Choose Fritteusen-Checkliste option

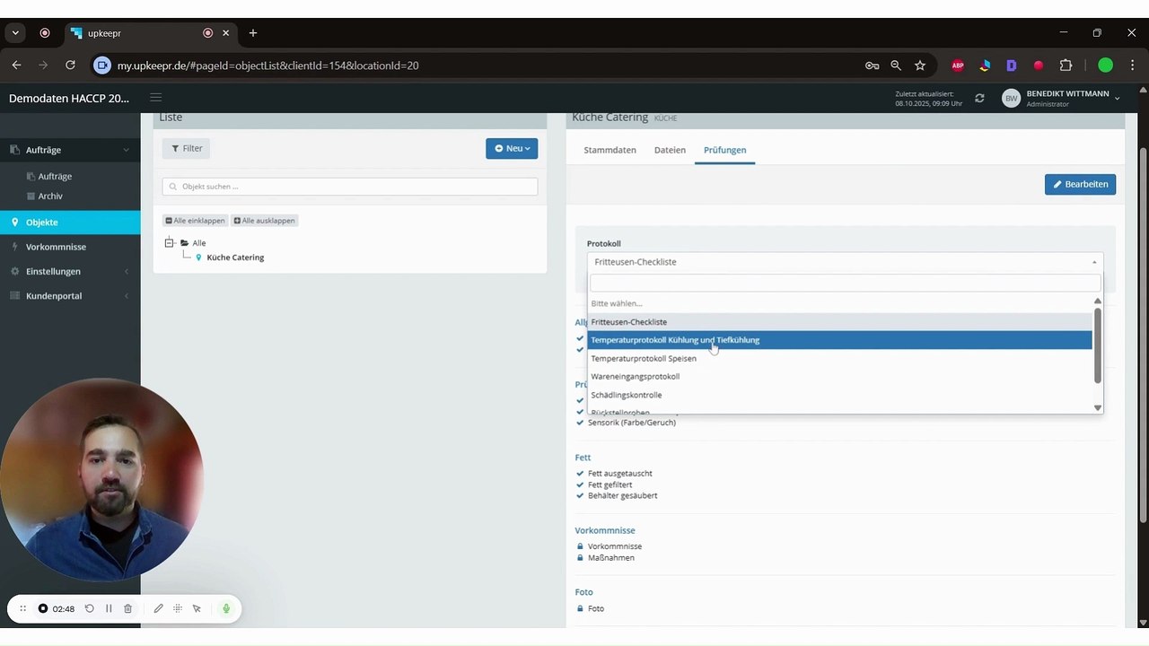pos(840,322)
